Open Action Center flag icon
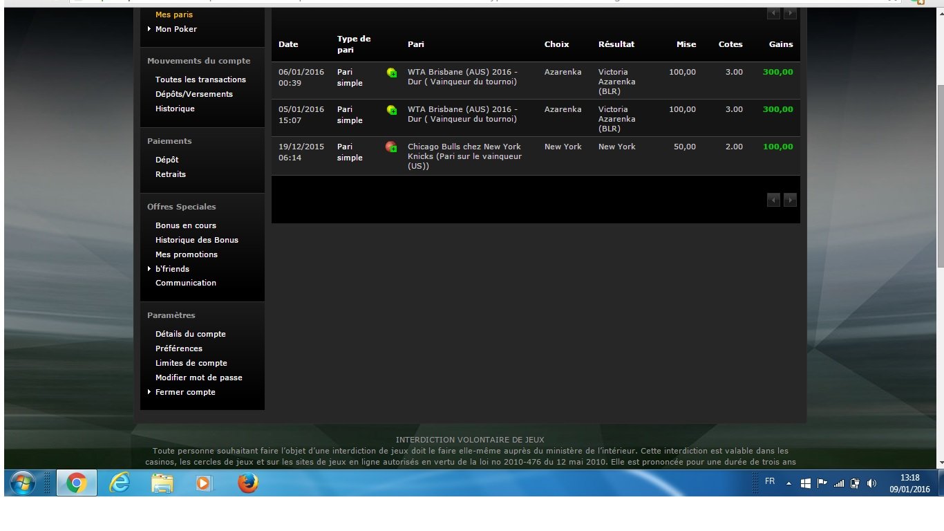Image resolution: width=944 pixels, height=531 pixels. 822,483
